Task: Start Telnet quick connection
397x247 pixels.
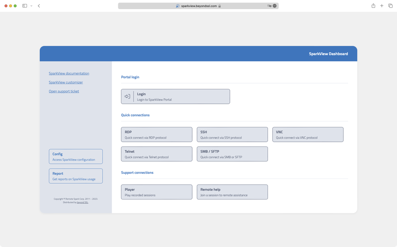Action: 157,154
